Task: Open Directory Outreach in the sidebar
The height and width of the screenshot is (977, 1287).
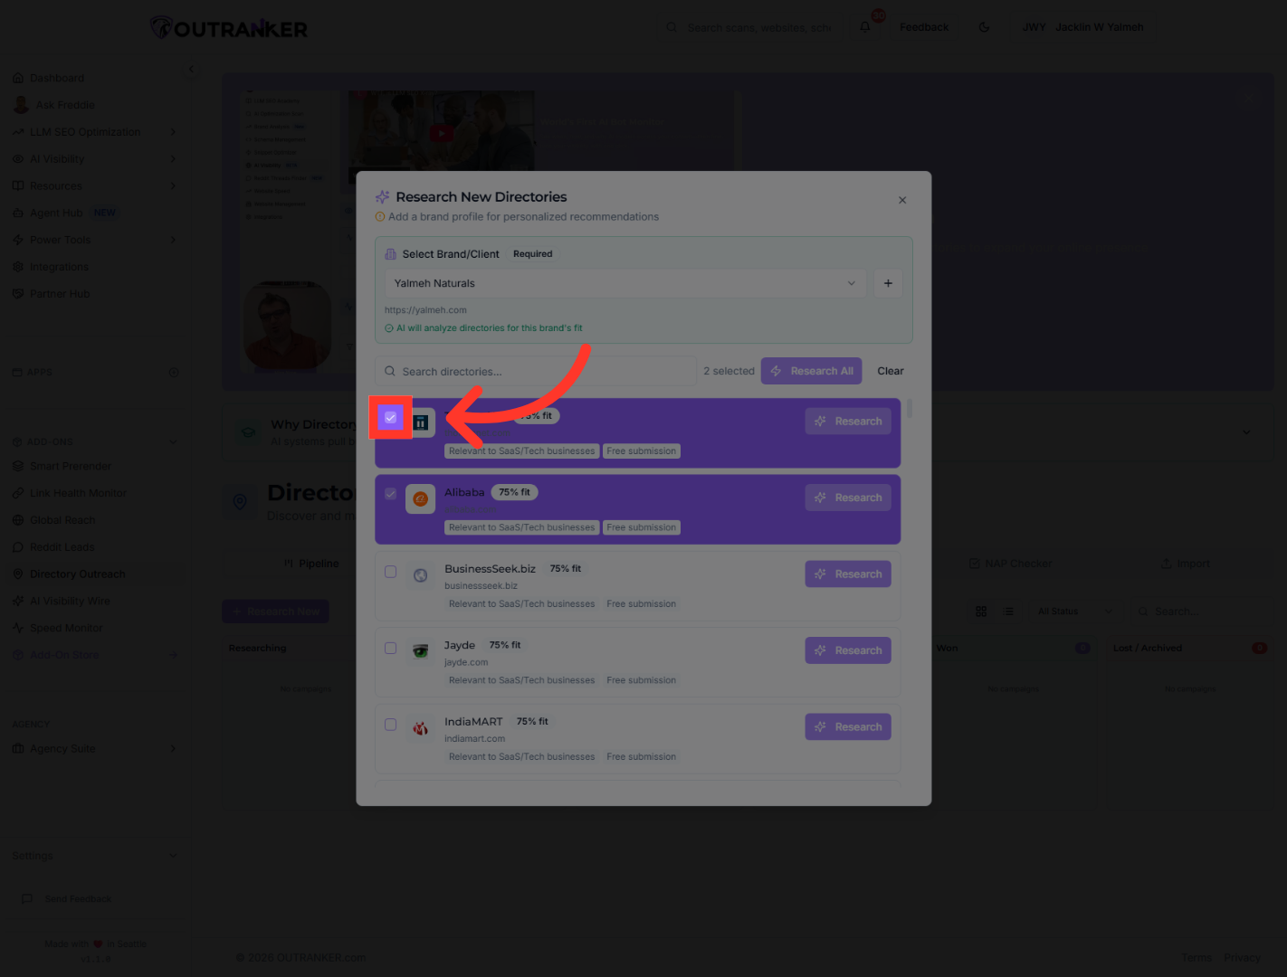Action: coord(78,574)
